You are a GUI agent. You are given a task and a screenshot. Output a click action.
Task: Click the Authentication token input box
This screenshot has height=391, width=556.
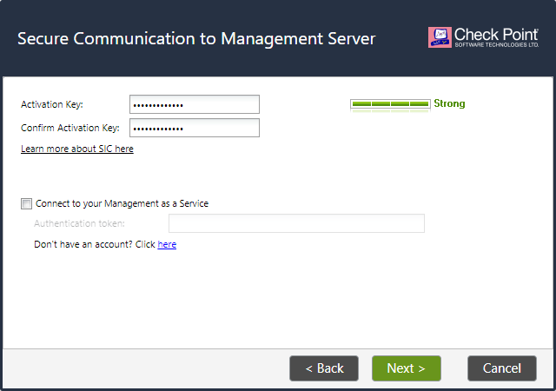click(x=296, y=223)
